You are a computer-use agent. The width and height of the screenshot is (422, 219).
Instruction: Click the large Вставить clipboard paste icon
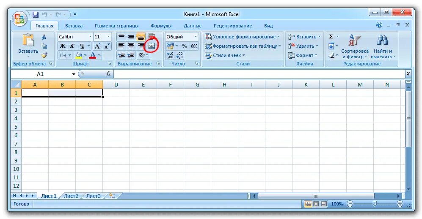(28, 40)
